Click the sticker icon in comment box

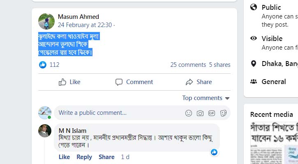point(223,113)
